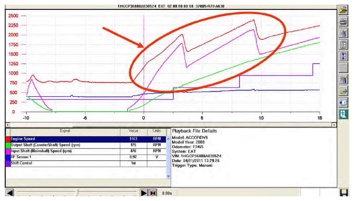Click the blue TP Sensor 1 color swatch
Image resolution: width=354 pixels, height=201 pixels.
pos(8,157)
